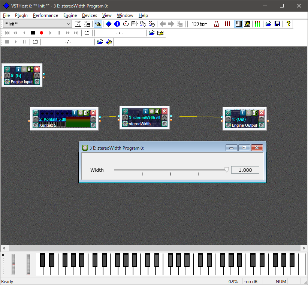Screen dimensions: 308x285
Task: Click the save floppy disk icon in toolbar
Action: (277, 24)
